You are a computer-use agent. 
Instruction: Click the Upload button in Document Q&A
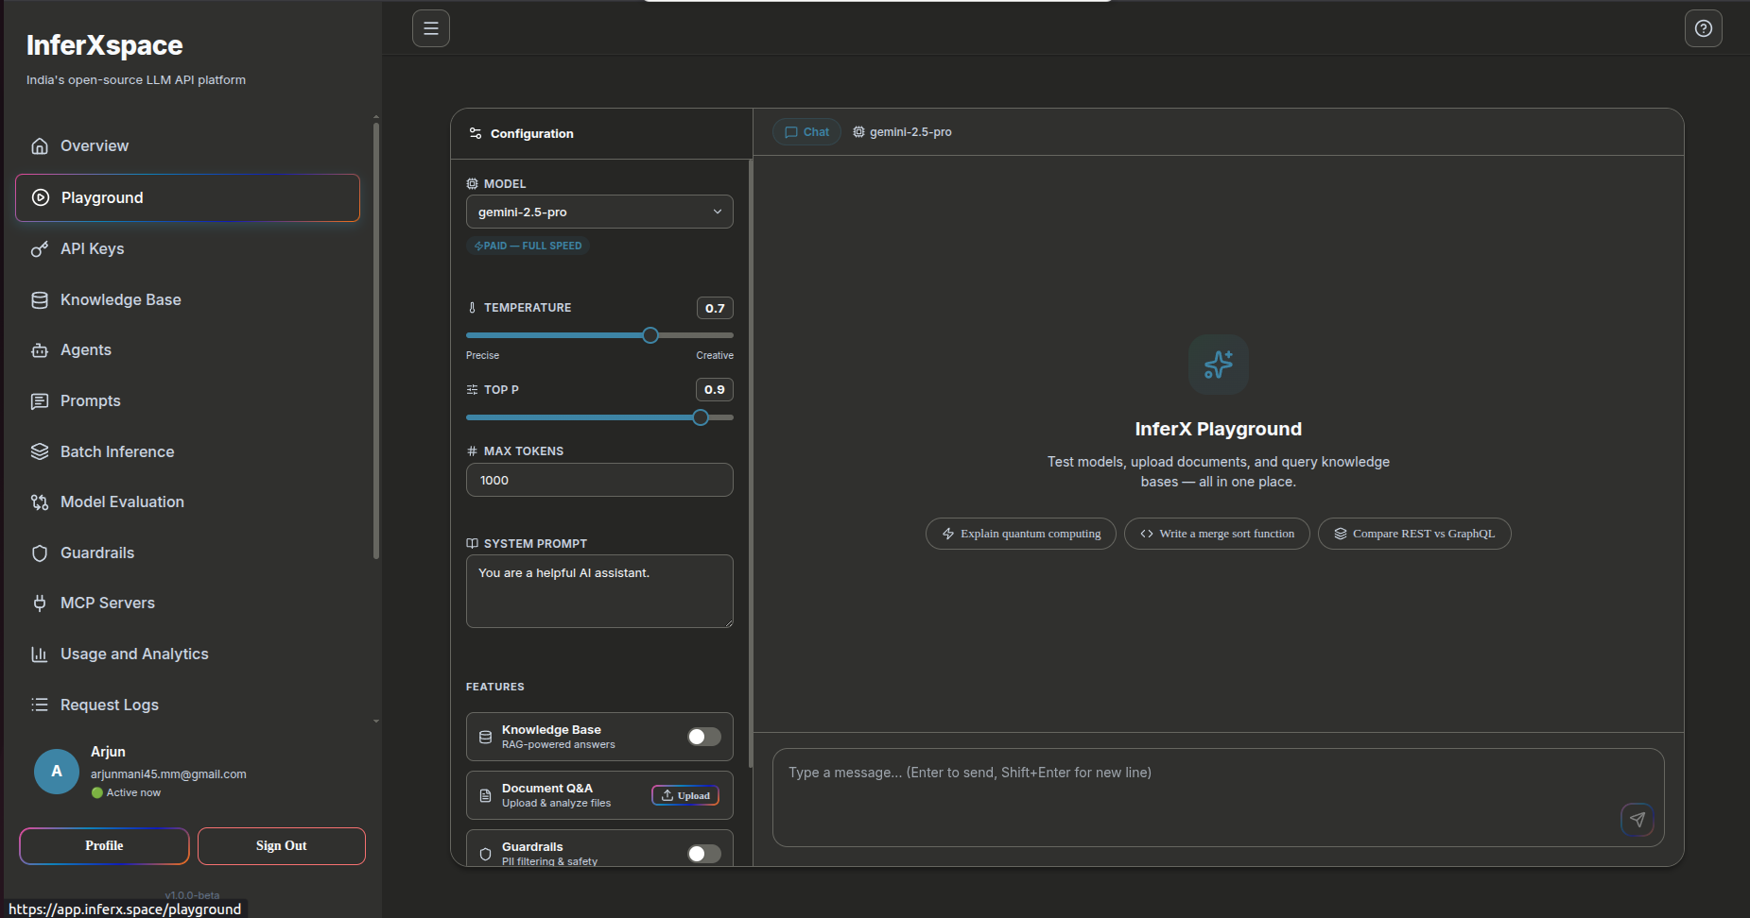point(685,795)
